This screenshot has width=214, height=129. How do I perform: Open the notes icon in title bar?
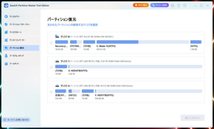(172, 5)
